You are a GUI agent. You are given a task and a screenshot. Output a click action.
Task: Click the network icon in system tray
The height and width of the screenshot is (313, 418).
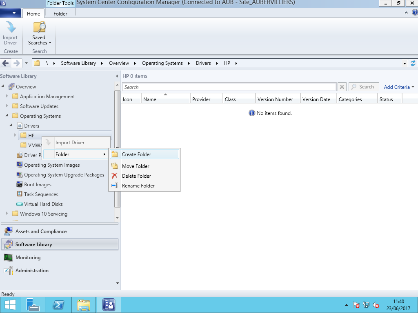[366, 305]
